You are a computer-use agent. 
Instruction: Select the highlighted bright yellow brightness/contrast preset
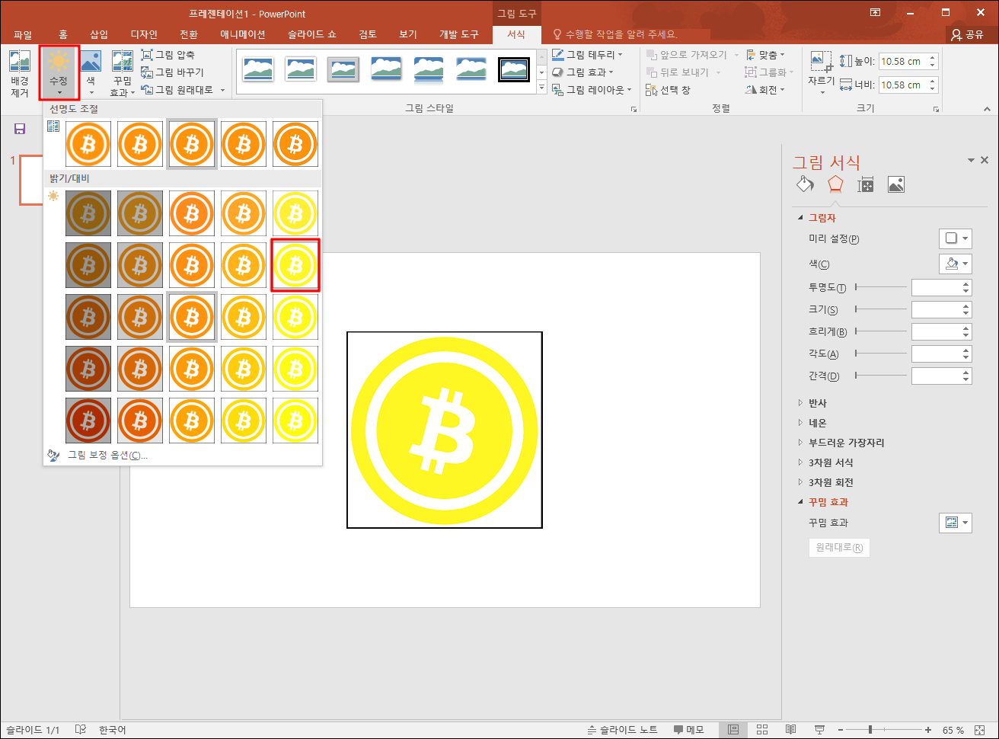295,265
